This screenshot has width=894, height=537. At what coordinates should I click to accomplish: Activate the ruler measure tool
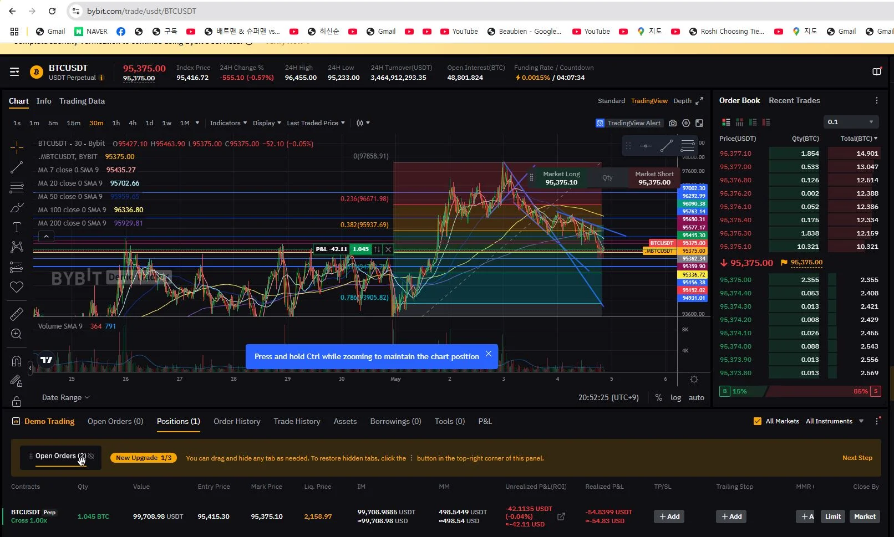pyautogui.click(x=17, y=314)
